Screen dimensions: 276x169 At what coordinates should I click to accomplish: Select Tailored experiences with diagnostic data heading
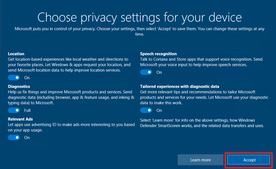pyautogui.click(x=180, y=87)
